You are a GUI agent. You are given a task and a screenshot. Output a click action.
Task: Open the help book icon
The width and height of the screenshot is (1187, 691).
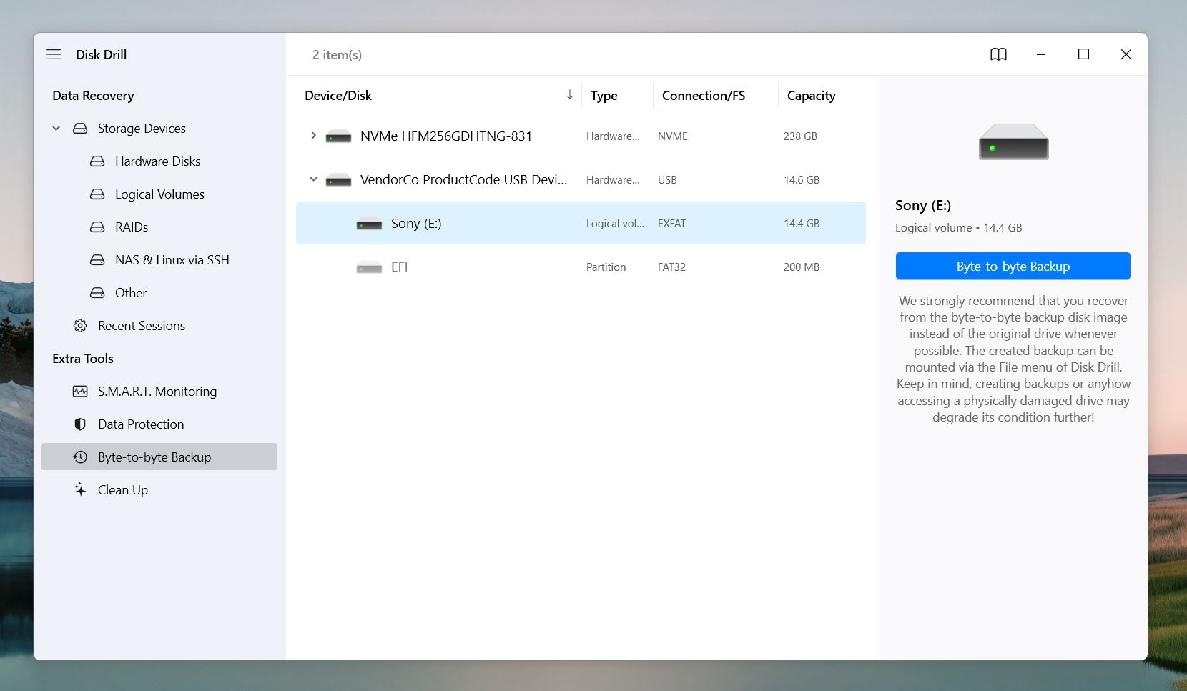998,54
